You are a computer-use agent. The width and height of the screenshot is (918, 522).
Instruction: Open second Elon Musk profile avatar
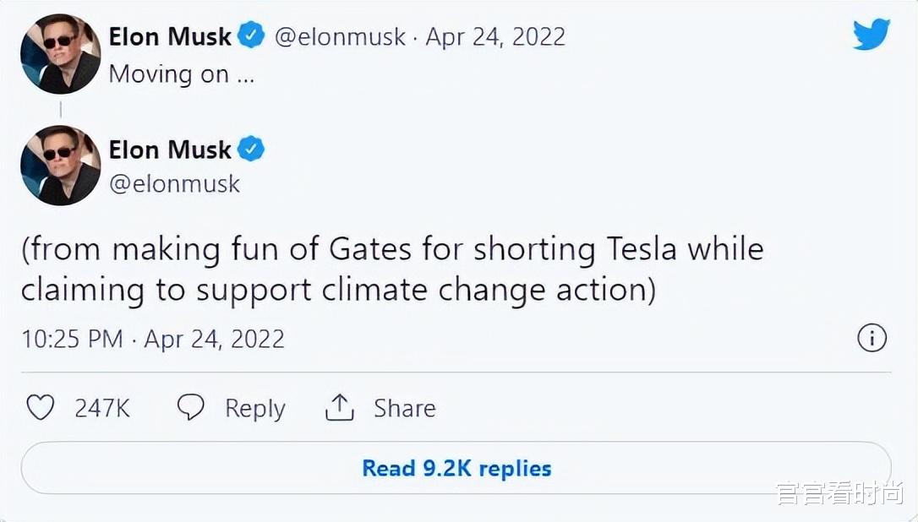[x=60, y=166]
